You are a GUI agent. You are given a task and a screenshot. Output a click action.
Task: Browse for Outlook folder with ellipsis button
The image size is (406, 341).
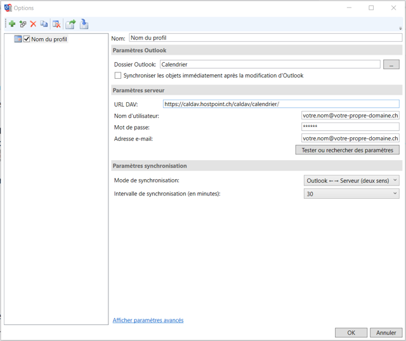pyautogui.click(x=391, y=64)
